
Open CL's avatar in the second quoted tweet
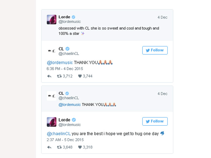pos(52,96)
